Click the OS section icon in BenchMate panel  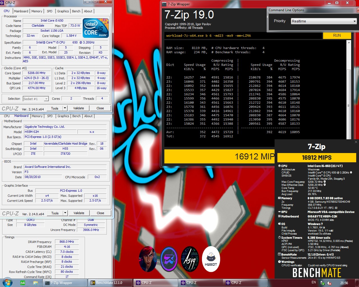point(279,224)
